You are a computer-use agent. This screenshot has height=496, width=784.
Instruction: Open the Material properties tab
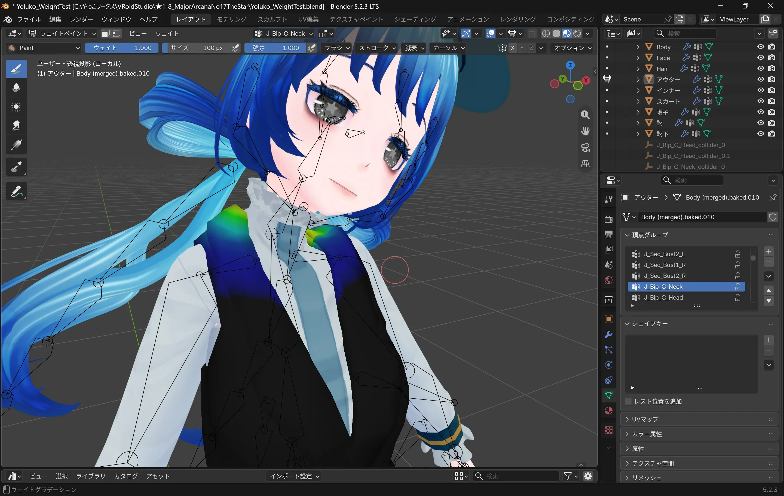point(608,410)
